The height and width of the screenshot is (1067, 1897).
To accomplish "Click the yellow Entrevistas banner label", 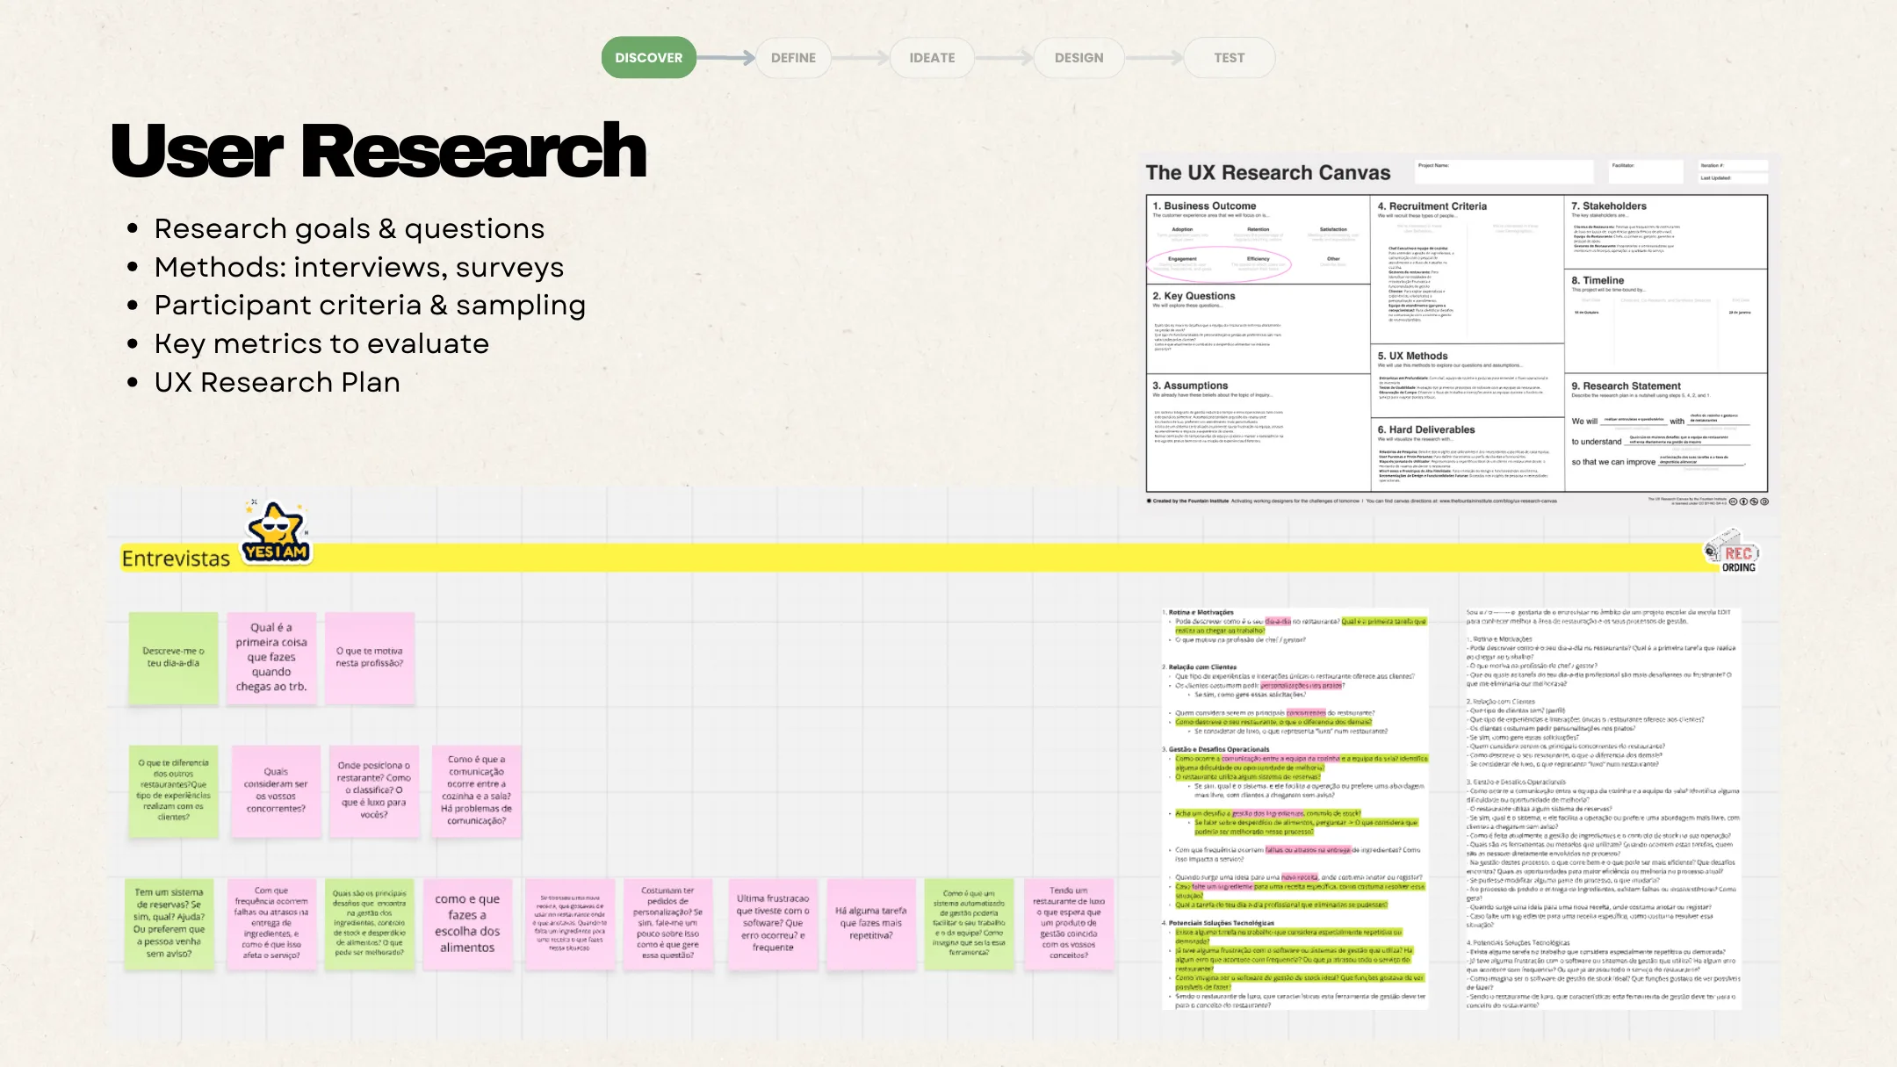I will point(176,559).
